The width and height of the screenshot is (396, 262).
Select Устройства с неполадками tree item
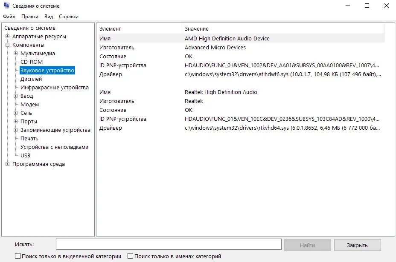54,147
